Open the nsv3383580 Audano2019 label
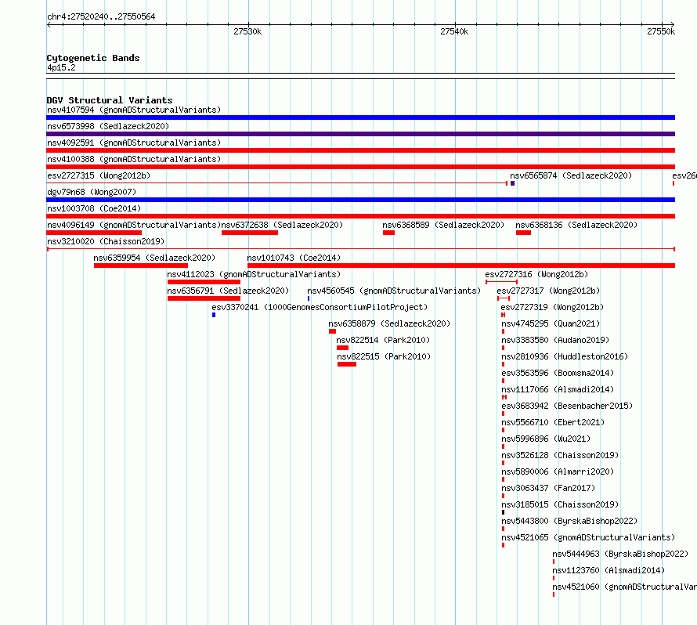697x625 pixels. pyautogui.click(x=555, y=340)
